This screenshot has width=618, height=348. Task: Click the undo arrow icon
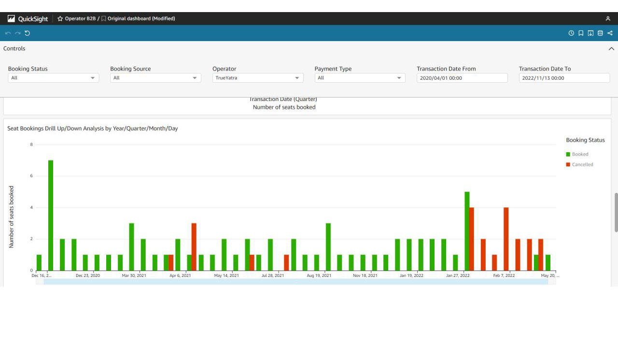coord(8,33)
